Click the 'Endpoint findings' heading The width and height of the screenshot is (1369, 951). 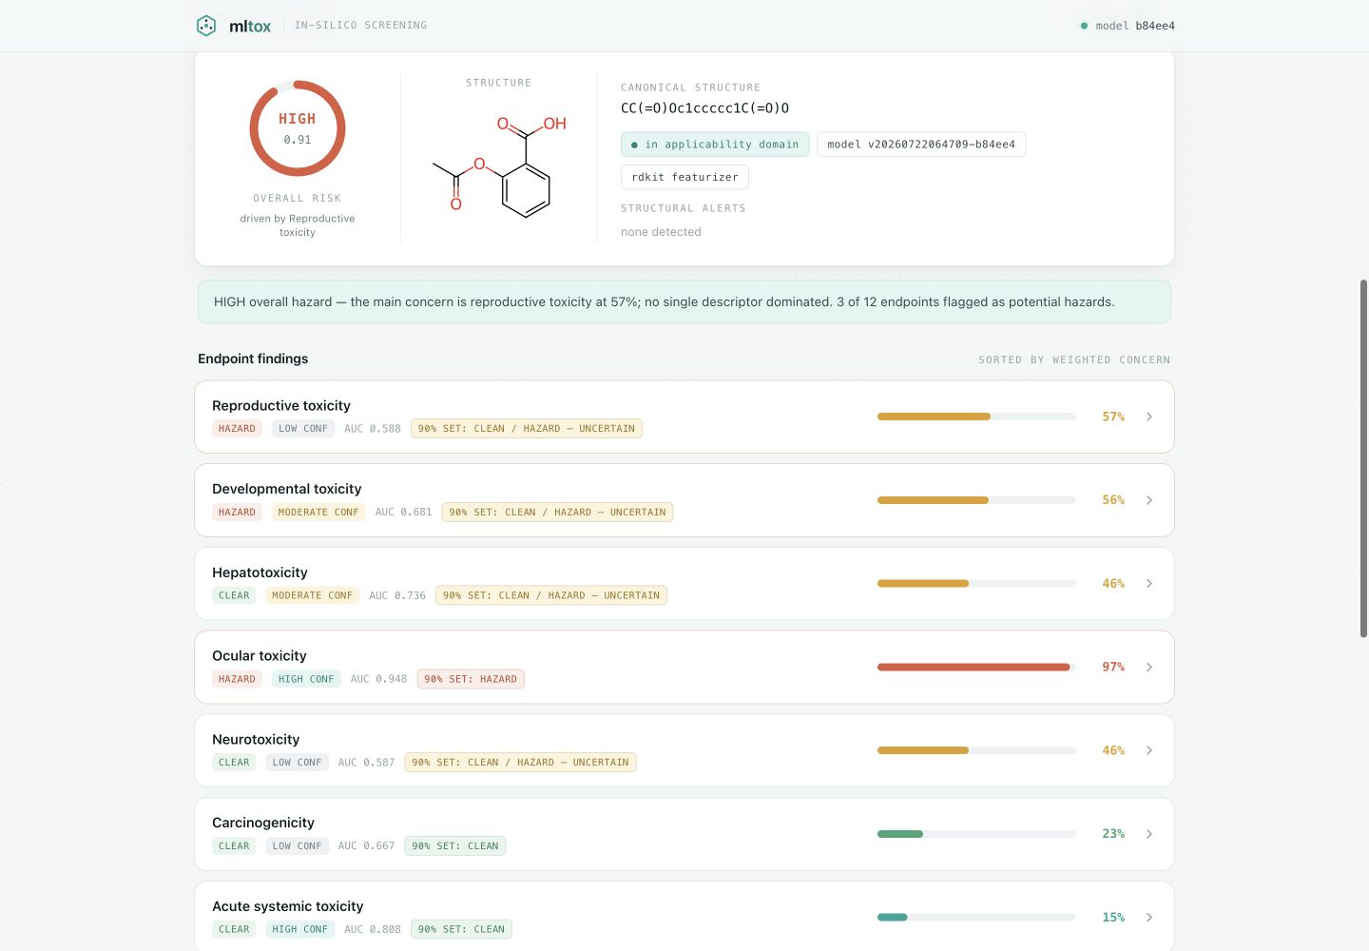coord(253,359)
